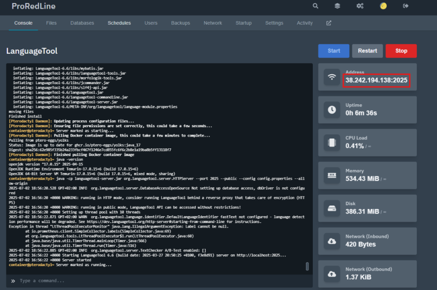The height and width of the screenshot is (290, 437).
Task: Click the wifi icon beside Address
Action: 332,77
